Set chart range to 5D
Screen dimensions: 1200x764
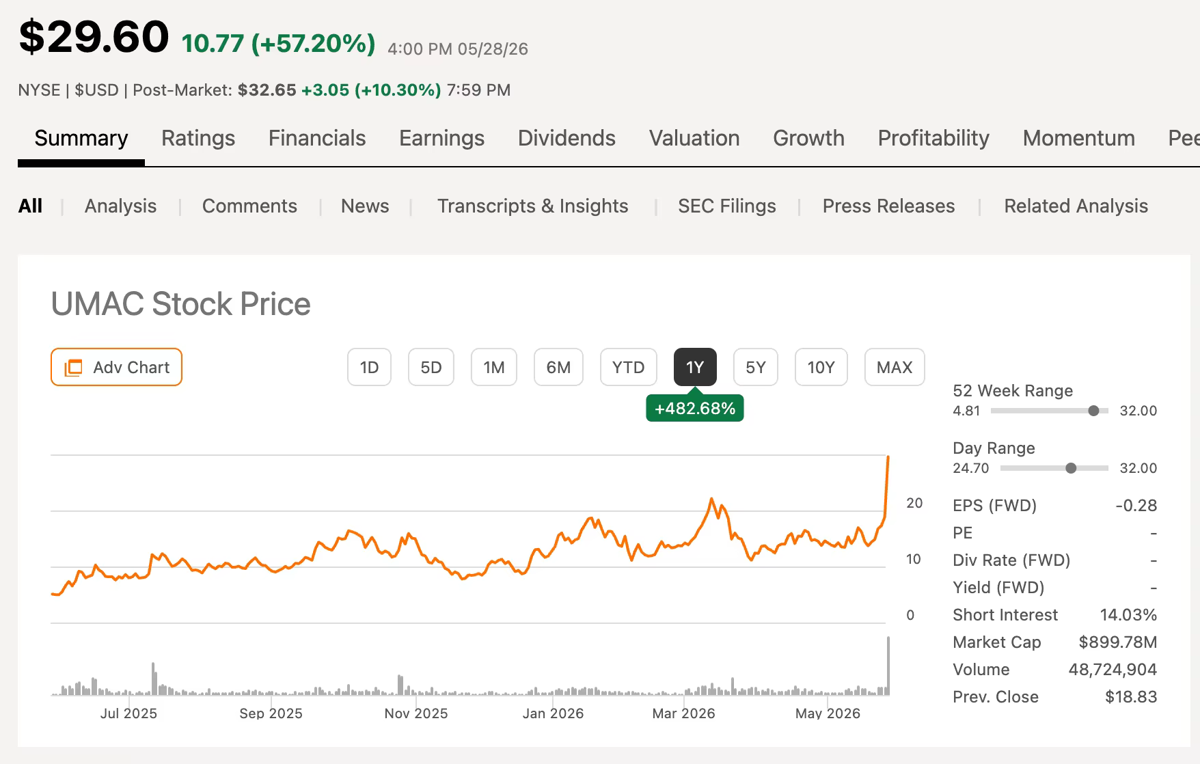pos(431,367)
